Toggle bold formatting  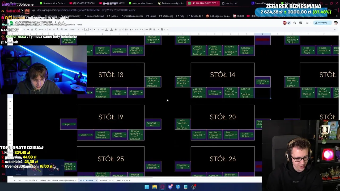[95, 29]
